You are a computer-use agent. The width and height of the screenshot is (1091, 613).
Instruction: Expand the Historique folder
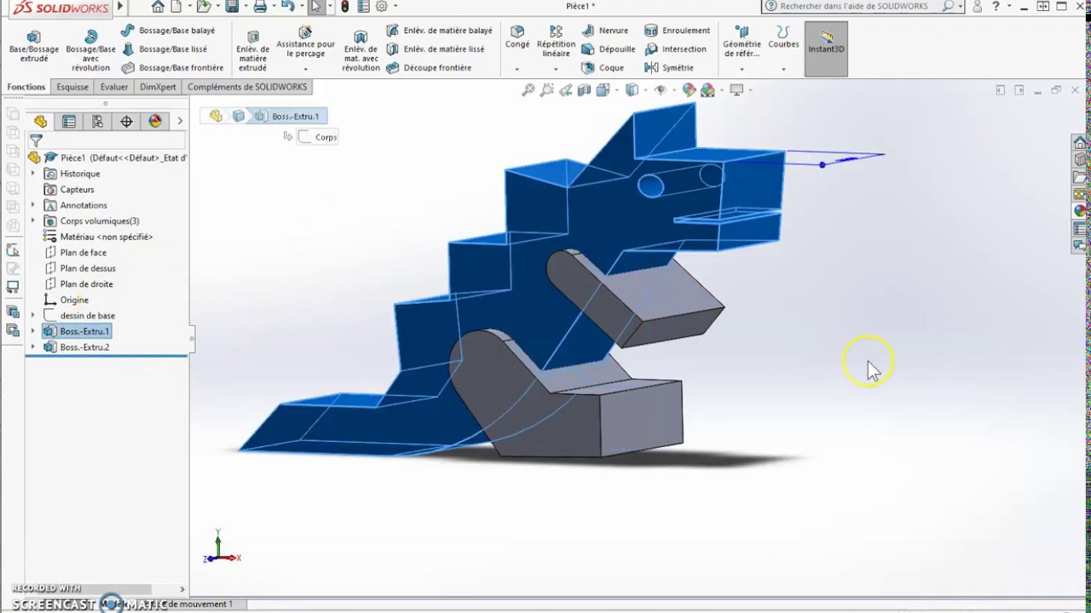[33, 174]
